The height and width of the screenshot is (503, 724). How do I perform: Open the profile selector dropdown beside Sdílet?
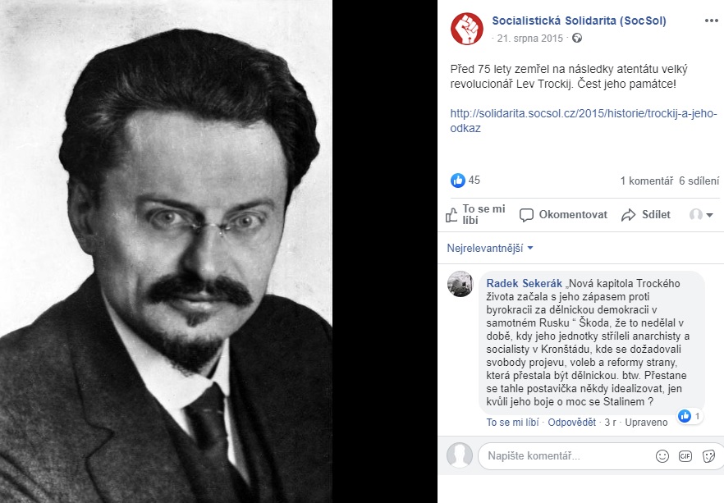point(701,215)
